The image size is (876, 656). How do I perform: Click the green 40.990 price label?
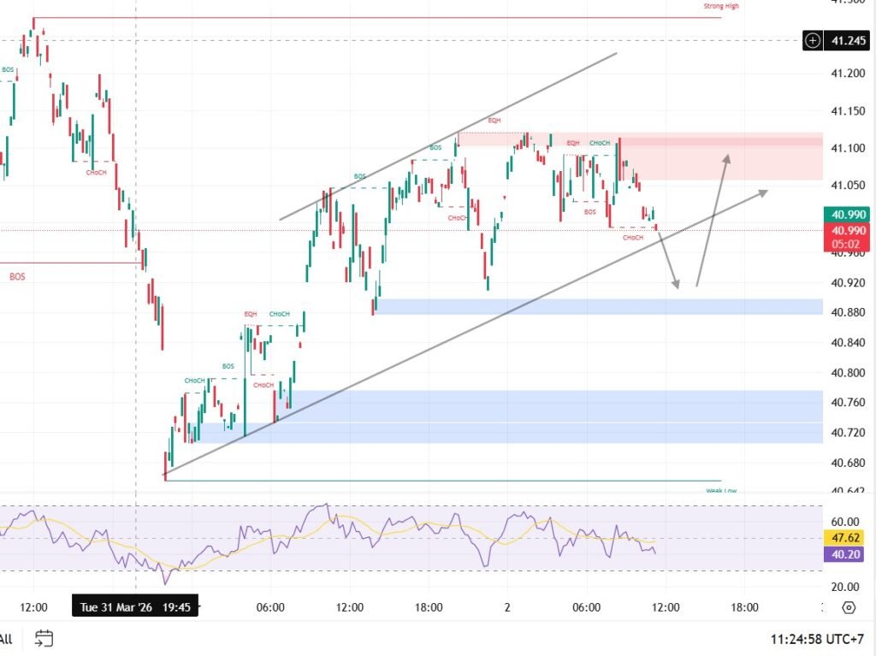pos(846,215)
